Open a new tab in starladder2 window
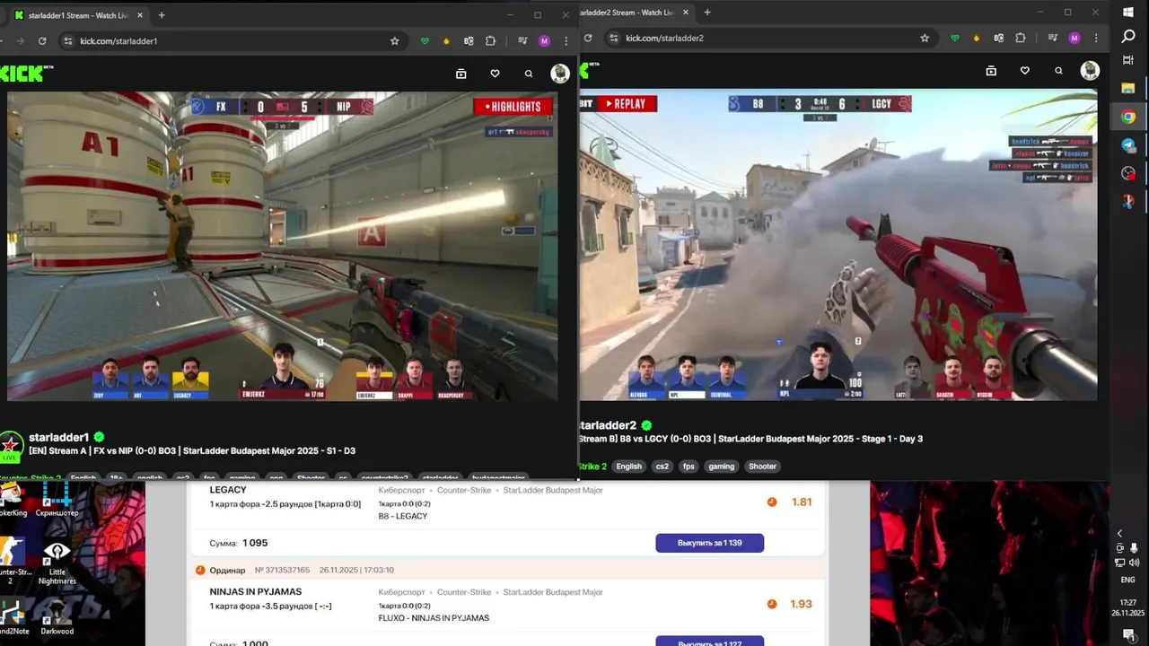The width and height of the screenshot is (1149, 646). click(707, 13)
